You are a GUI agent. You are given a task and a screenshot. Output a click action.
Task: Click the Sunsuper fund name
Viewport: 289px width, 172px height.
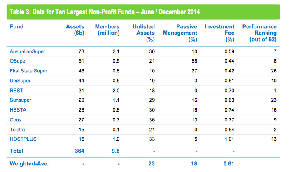click(21, 100)
